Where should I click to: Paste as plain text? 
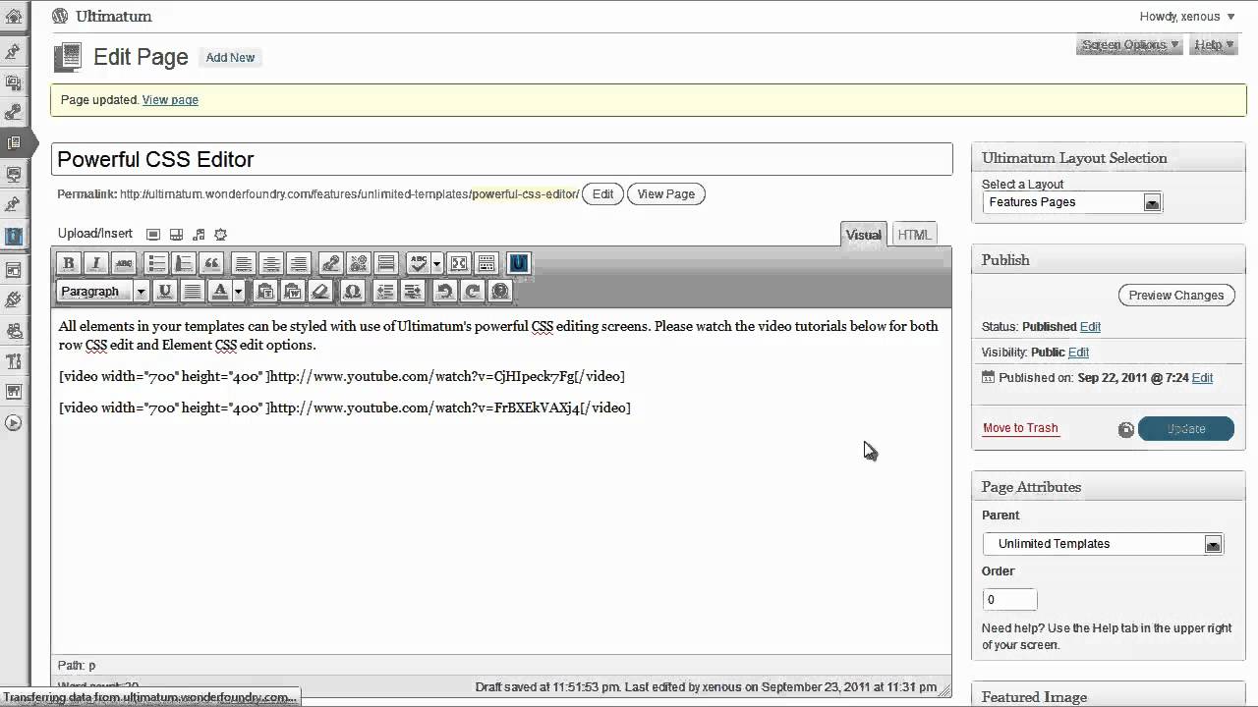pos(264,291)
